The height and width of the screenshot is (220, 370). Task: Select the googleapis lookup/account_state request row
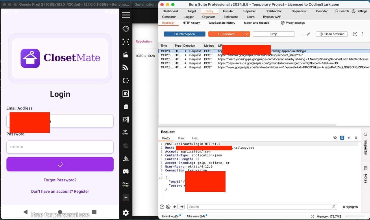(x=264, y=55)
